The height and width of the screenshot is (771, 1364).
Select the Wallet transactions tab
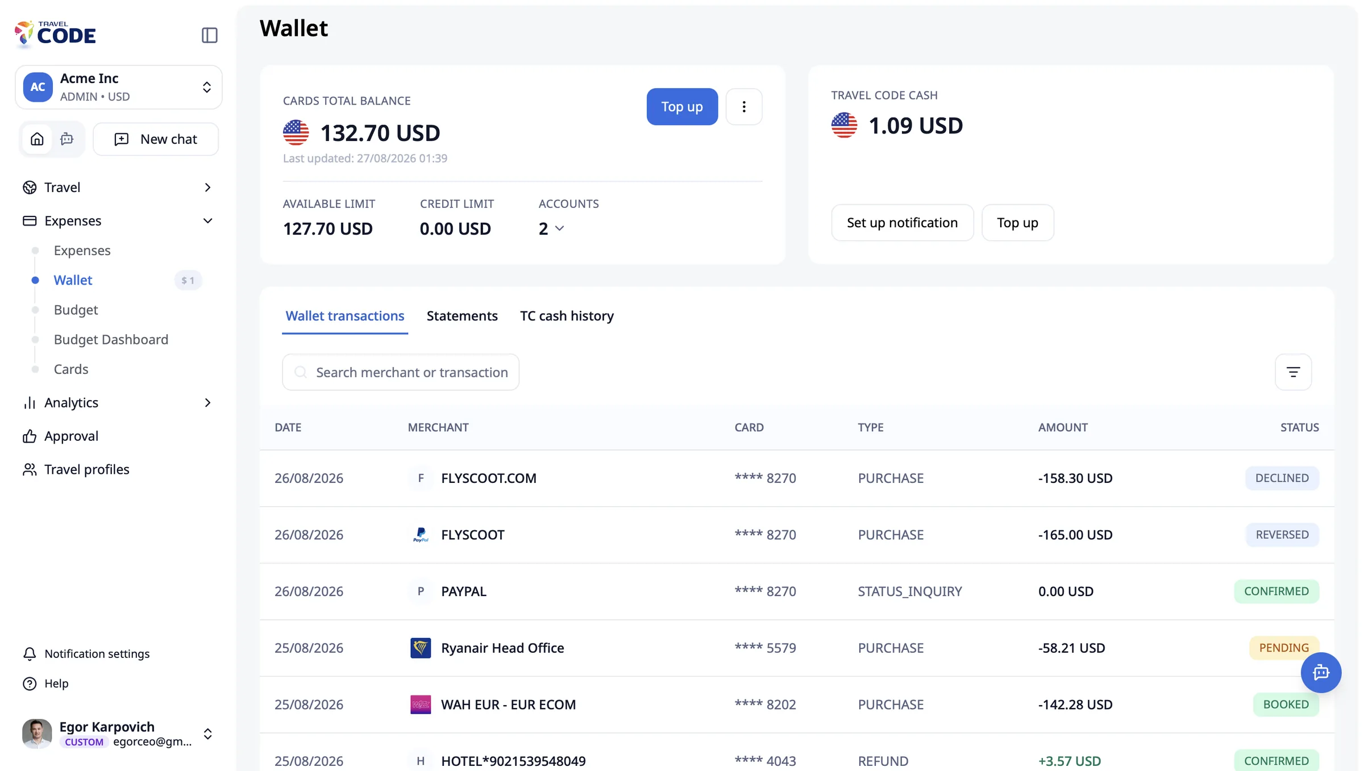[x=345, y=316]
